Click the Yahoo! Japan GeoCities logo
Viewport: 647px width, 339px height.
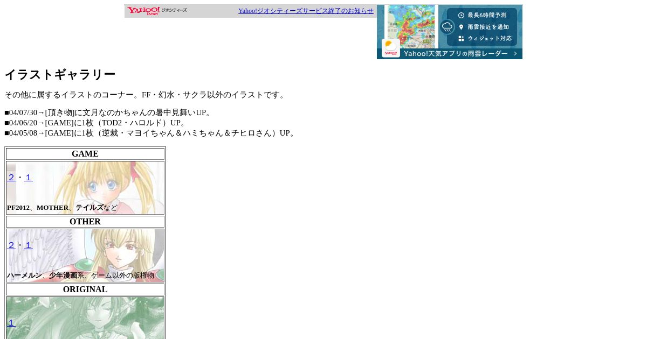coord(157,11)
